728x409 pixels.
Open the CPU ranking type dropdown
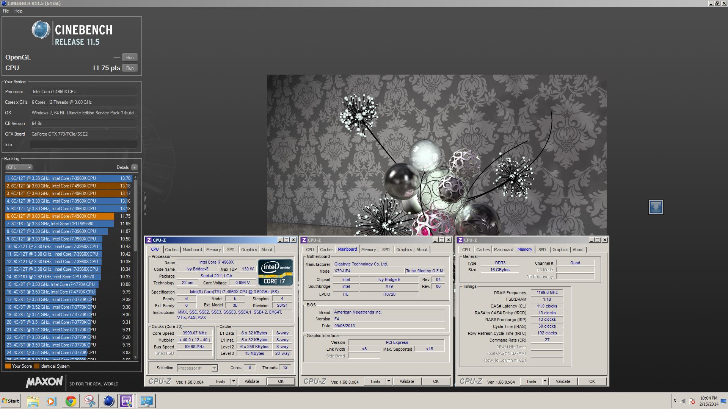(19, 167)
